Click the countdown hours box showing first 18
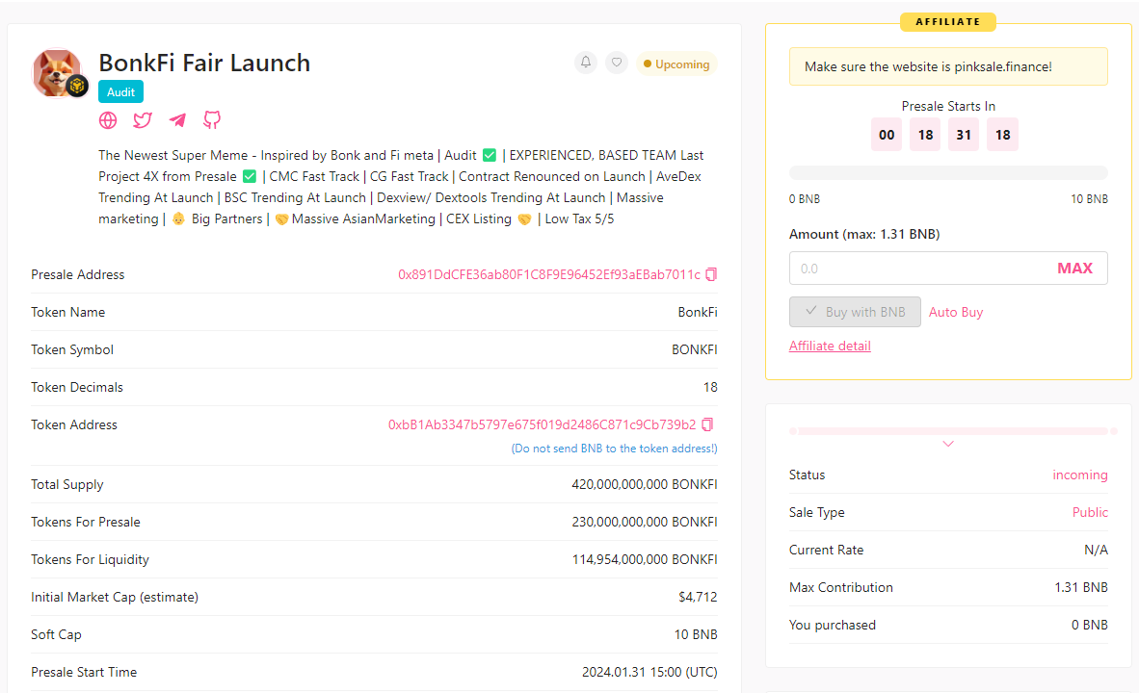This screenshot has height=693, width=1139. pos(925,135)
